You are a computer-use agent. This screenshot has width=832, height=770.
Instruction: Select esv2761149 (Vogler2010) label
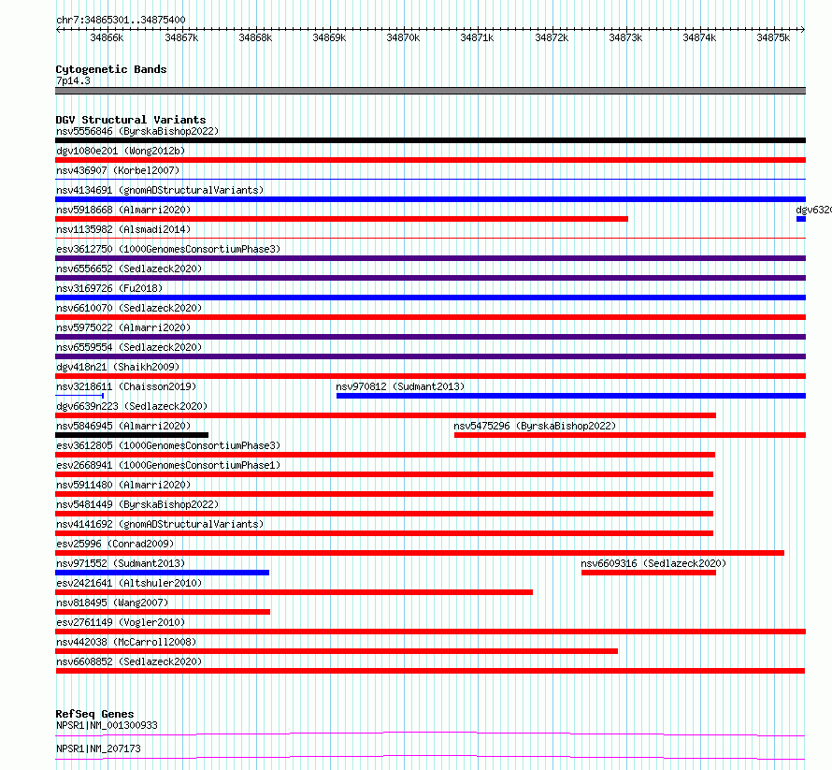coord(121,622)
